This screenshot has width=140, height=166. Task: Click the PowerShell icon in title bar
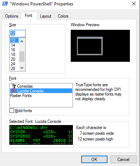[x=5, y=4]
